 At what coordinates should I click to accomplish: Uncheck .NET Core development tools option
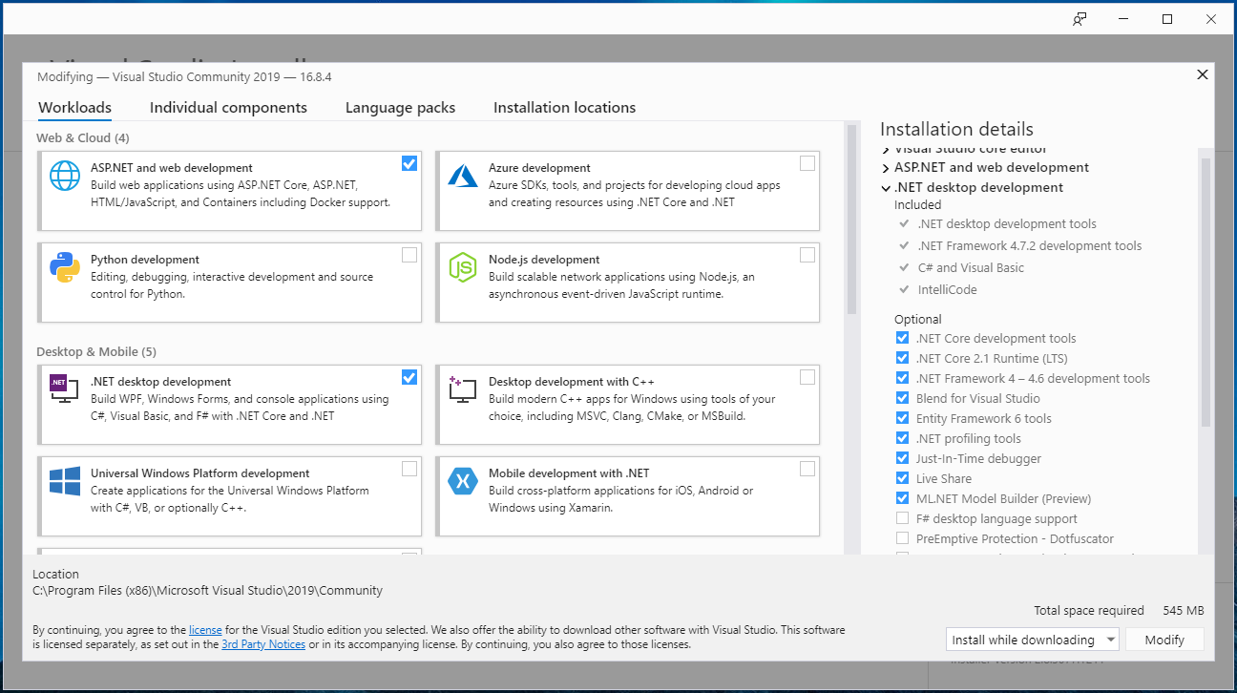click(x=902, y=338)
